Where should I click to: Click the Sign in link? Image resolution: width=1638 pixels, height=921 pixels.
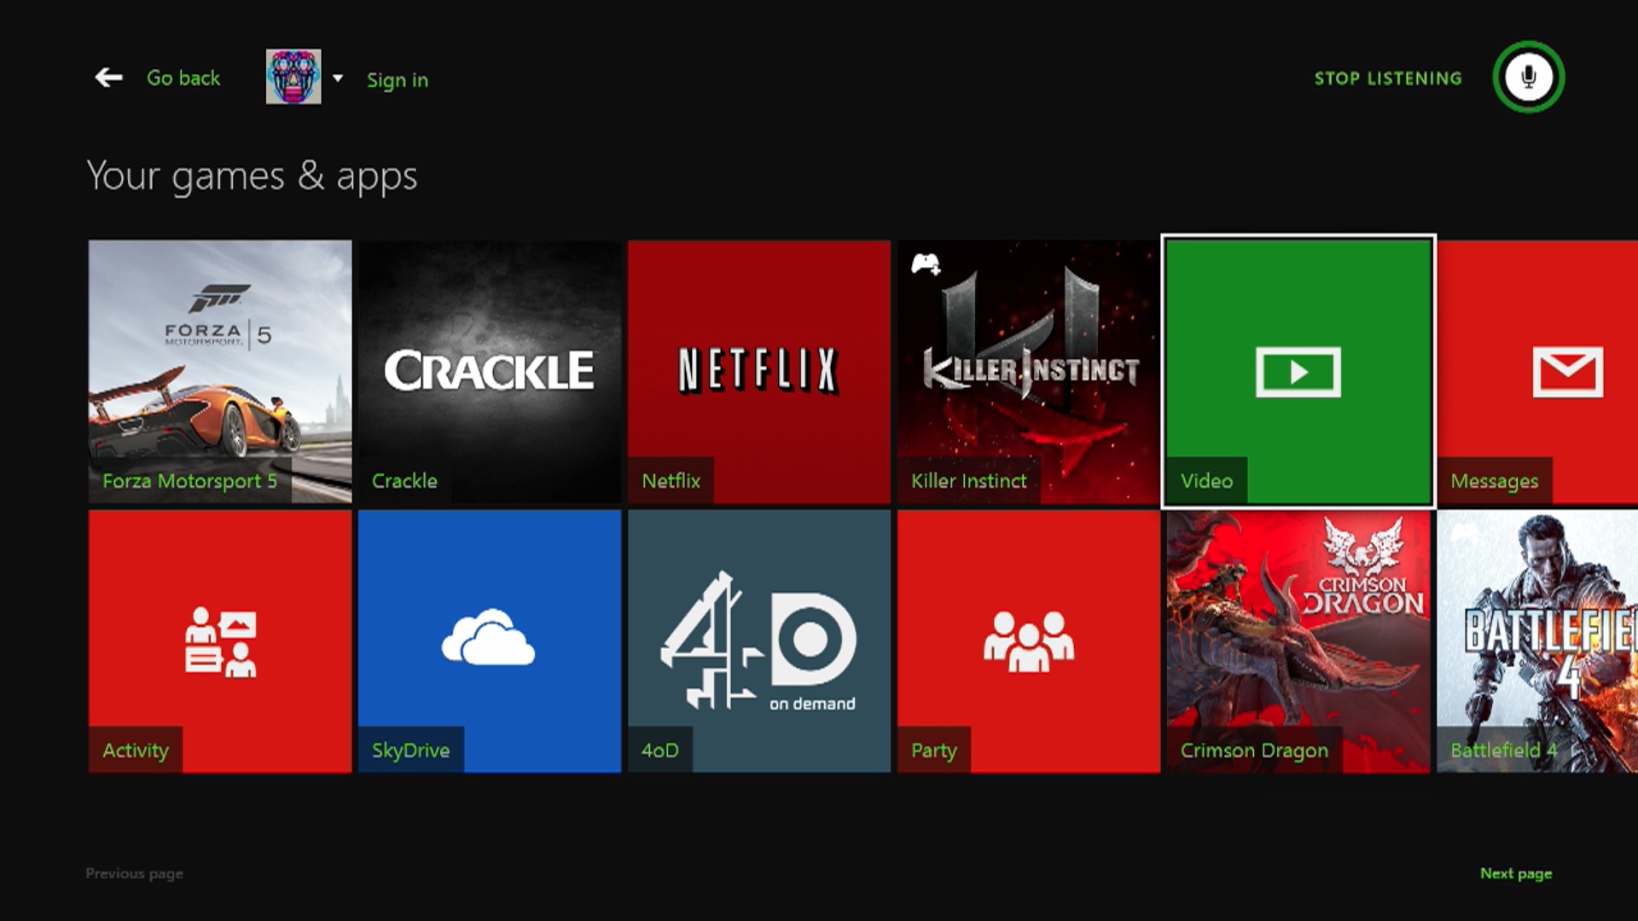tap(398, 80)
